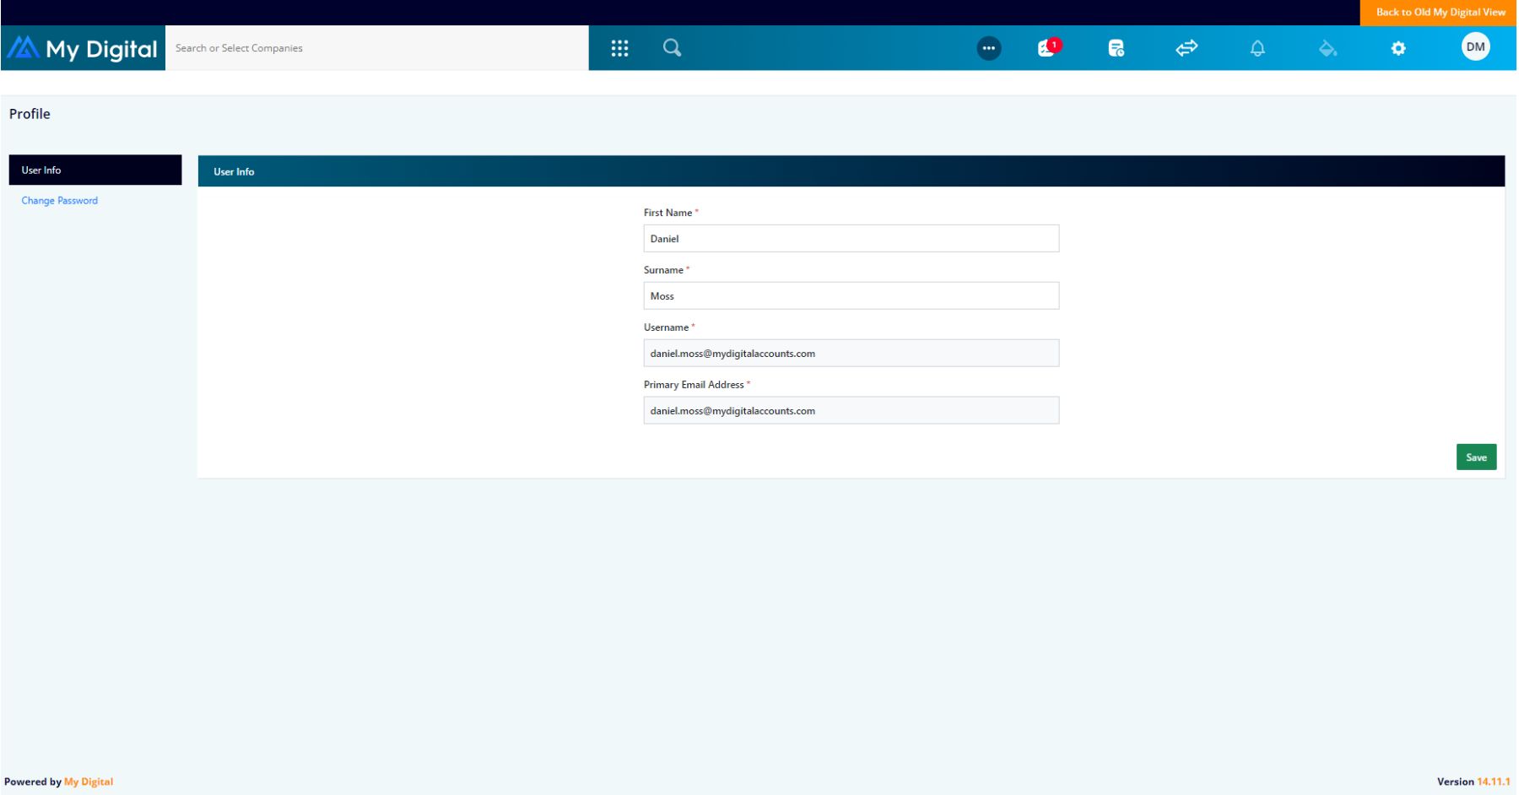Open tasks icon with red badge
The height and width of the screenshot is (795, 1519).
pyautogui.click(x=1048, y=48)
